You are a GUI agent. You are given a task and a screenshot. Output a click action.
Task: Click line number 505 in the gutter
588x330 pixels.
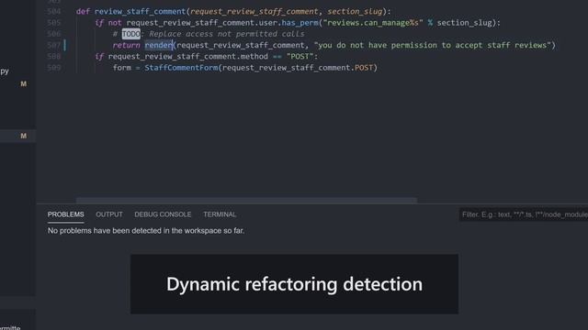click(54, 22)
